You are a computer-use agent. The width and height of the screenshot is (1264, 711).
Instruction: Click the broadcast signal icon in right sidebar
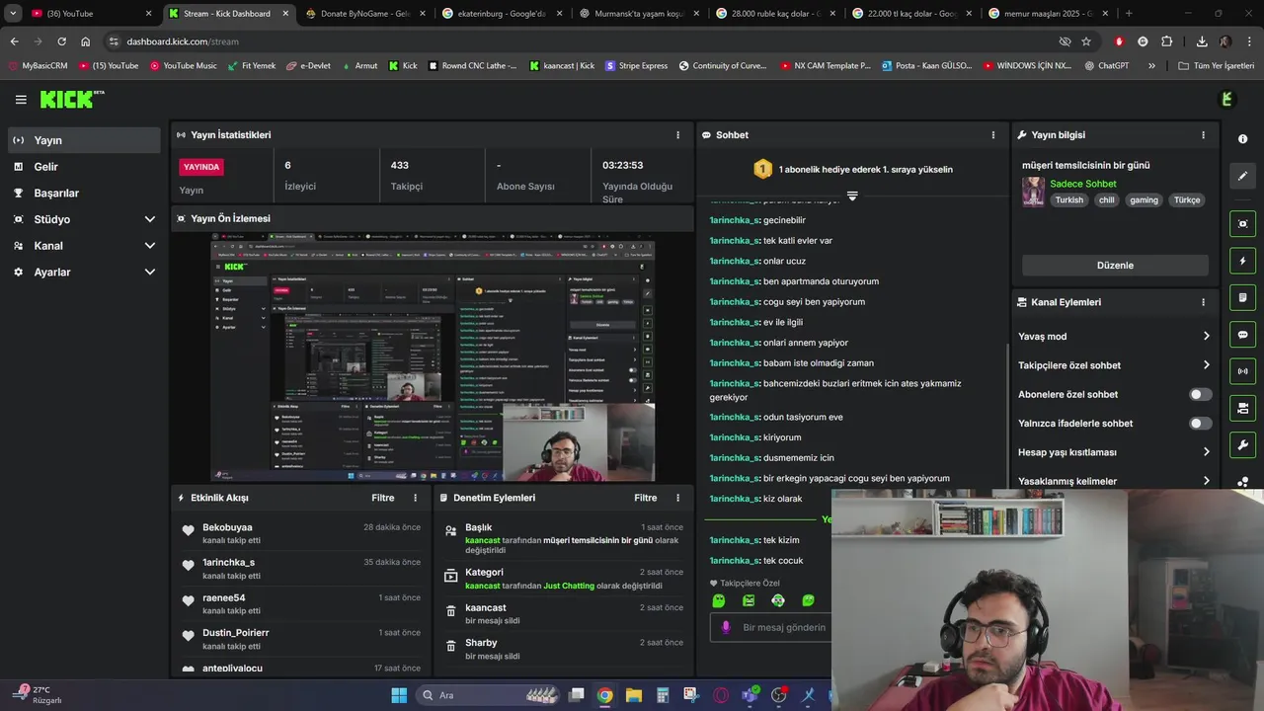(x=1243, y=371)
